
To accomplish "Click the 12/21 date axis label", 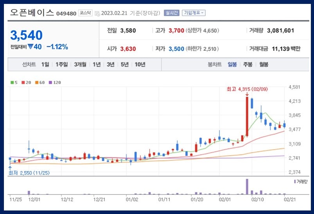I will 100,200.
